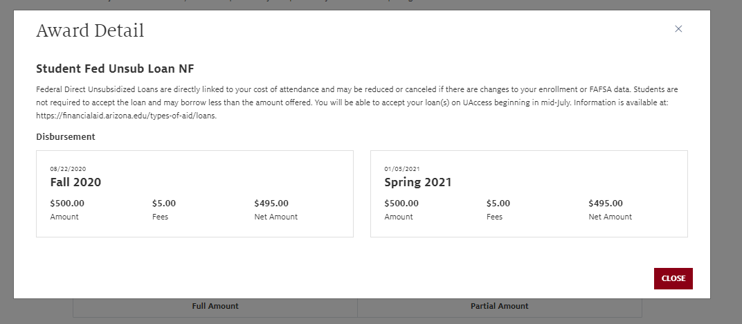Select the Partial Amount option behind dialog
The width and height of the screenshot is (742, 324).
pyautogui.click(x=499, y=306)
